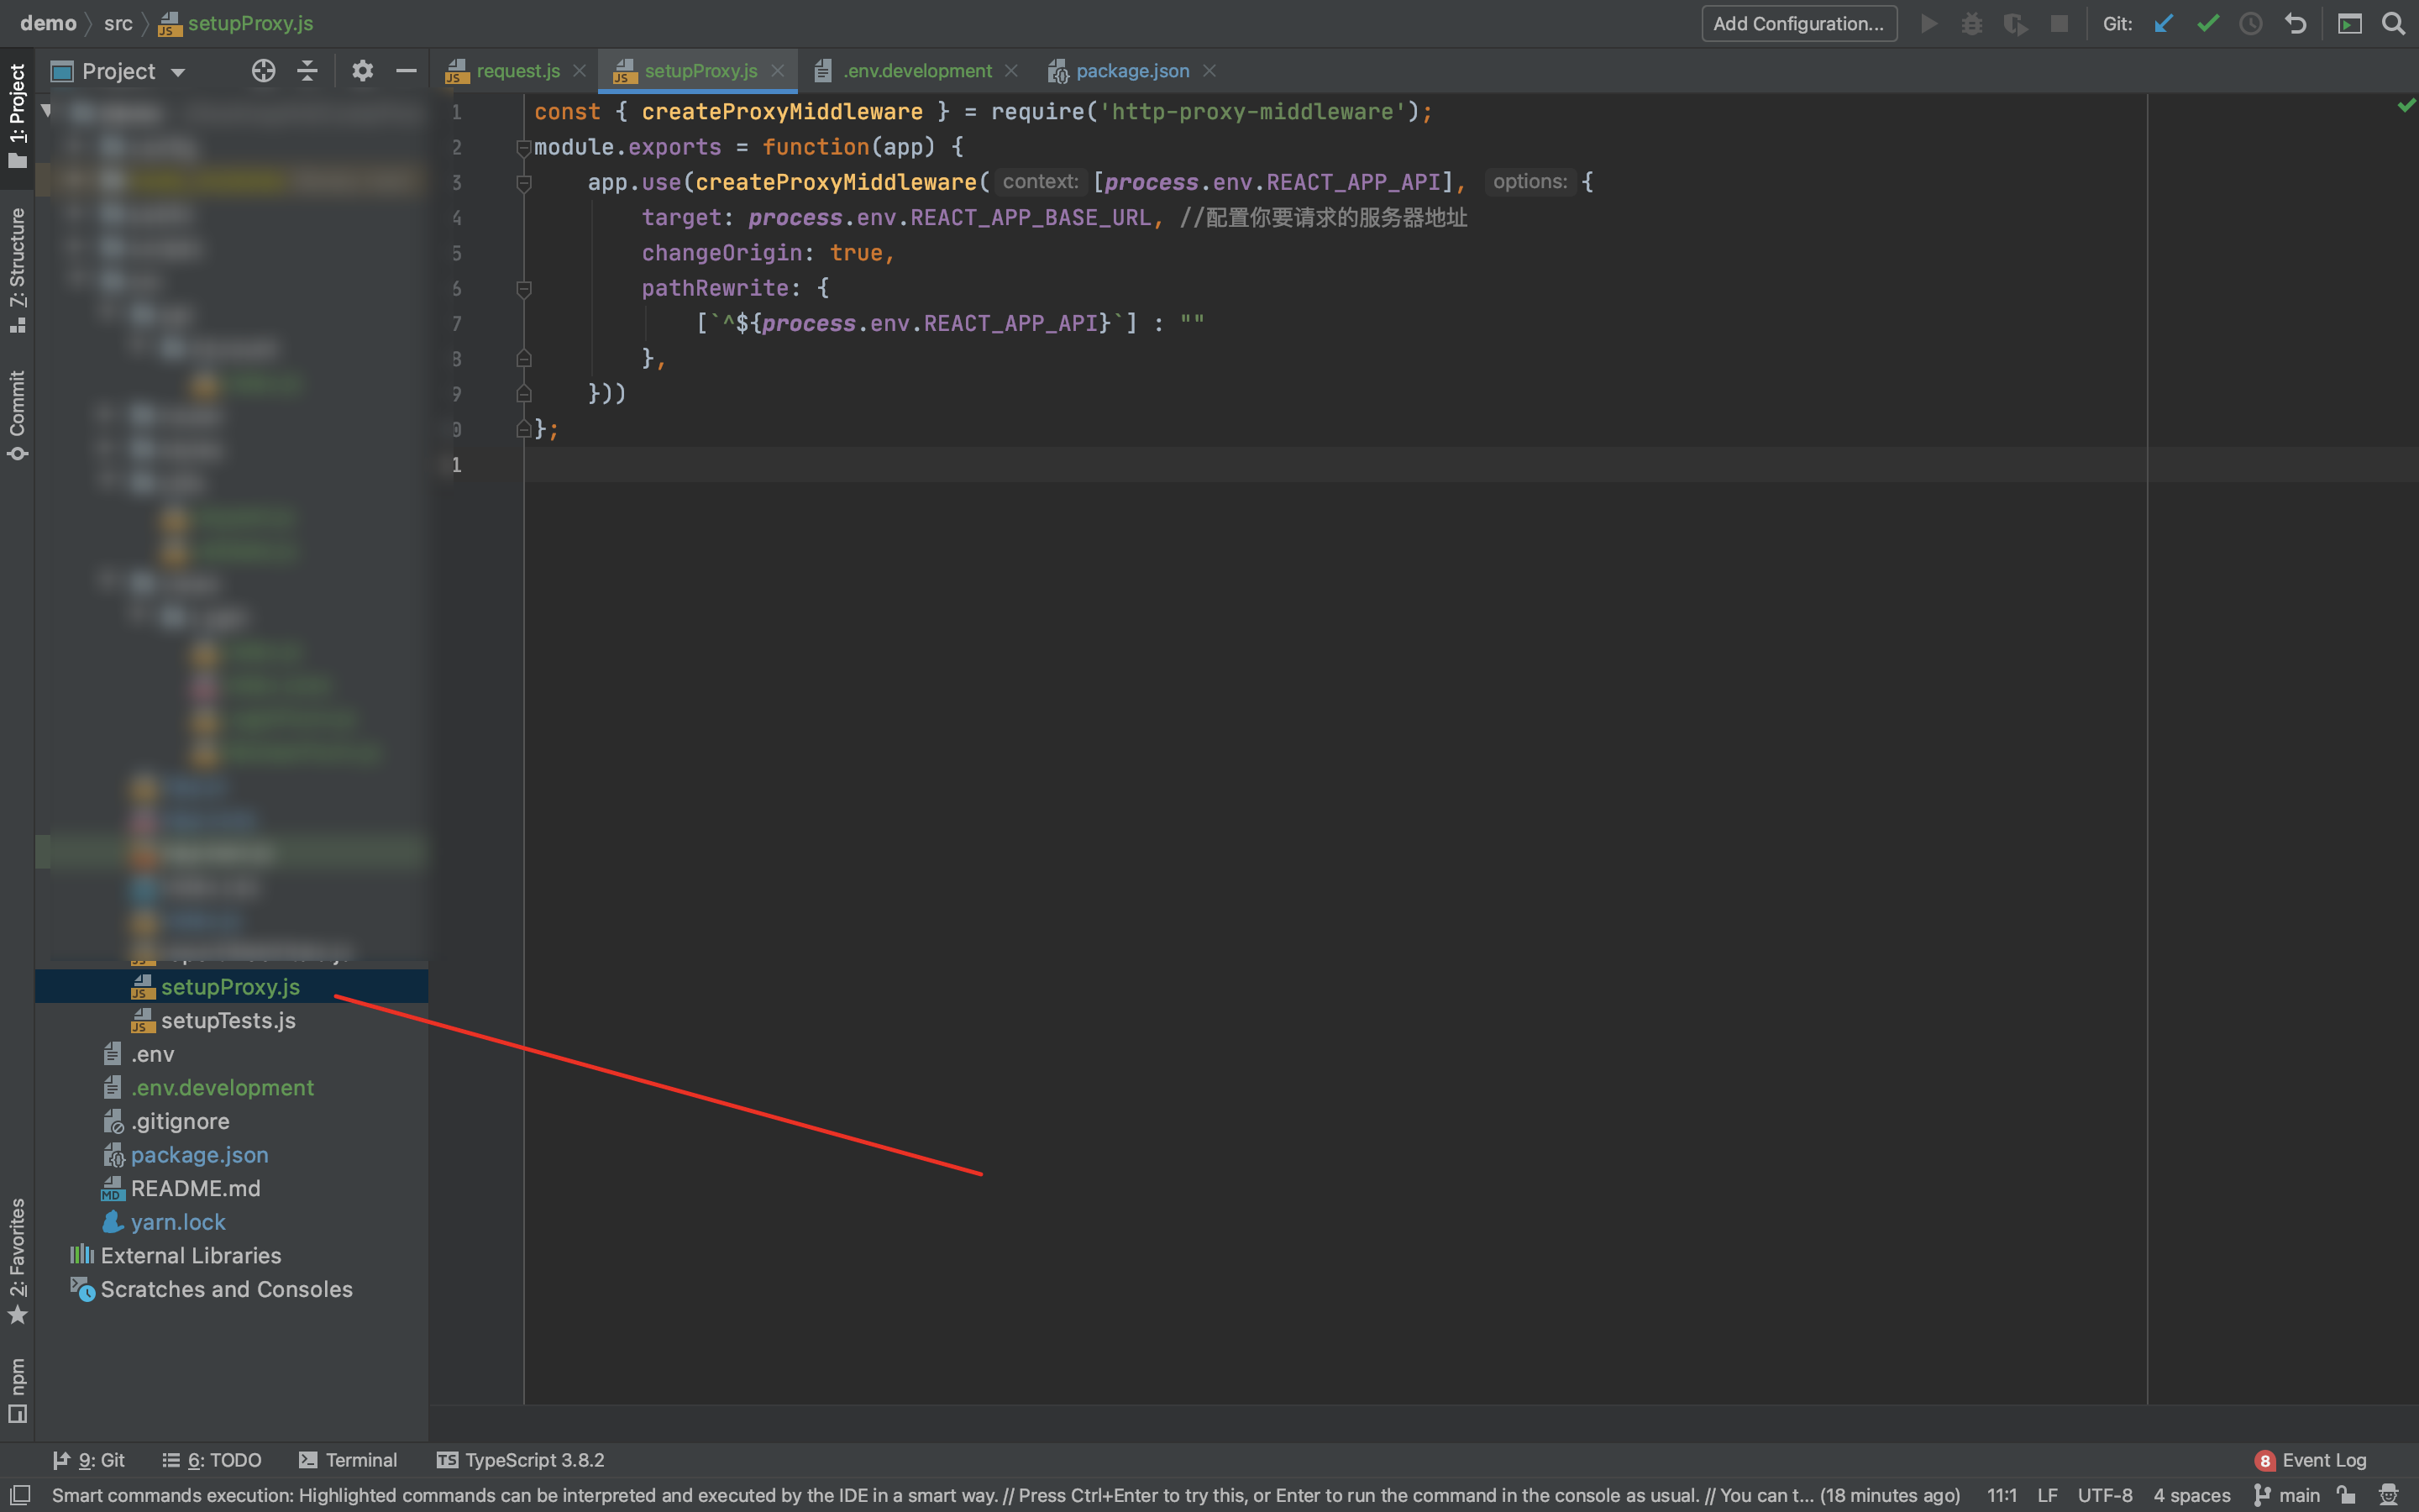Toggle the npm side panel
Viewport: 2419px width, 1512px height.
click(x=17, y=1390)
